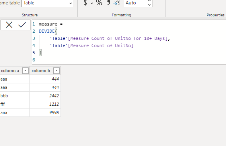Open the column a filter dropdown
The height and width of the screenshot is (146, 226).
(x=25, y=71)
